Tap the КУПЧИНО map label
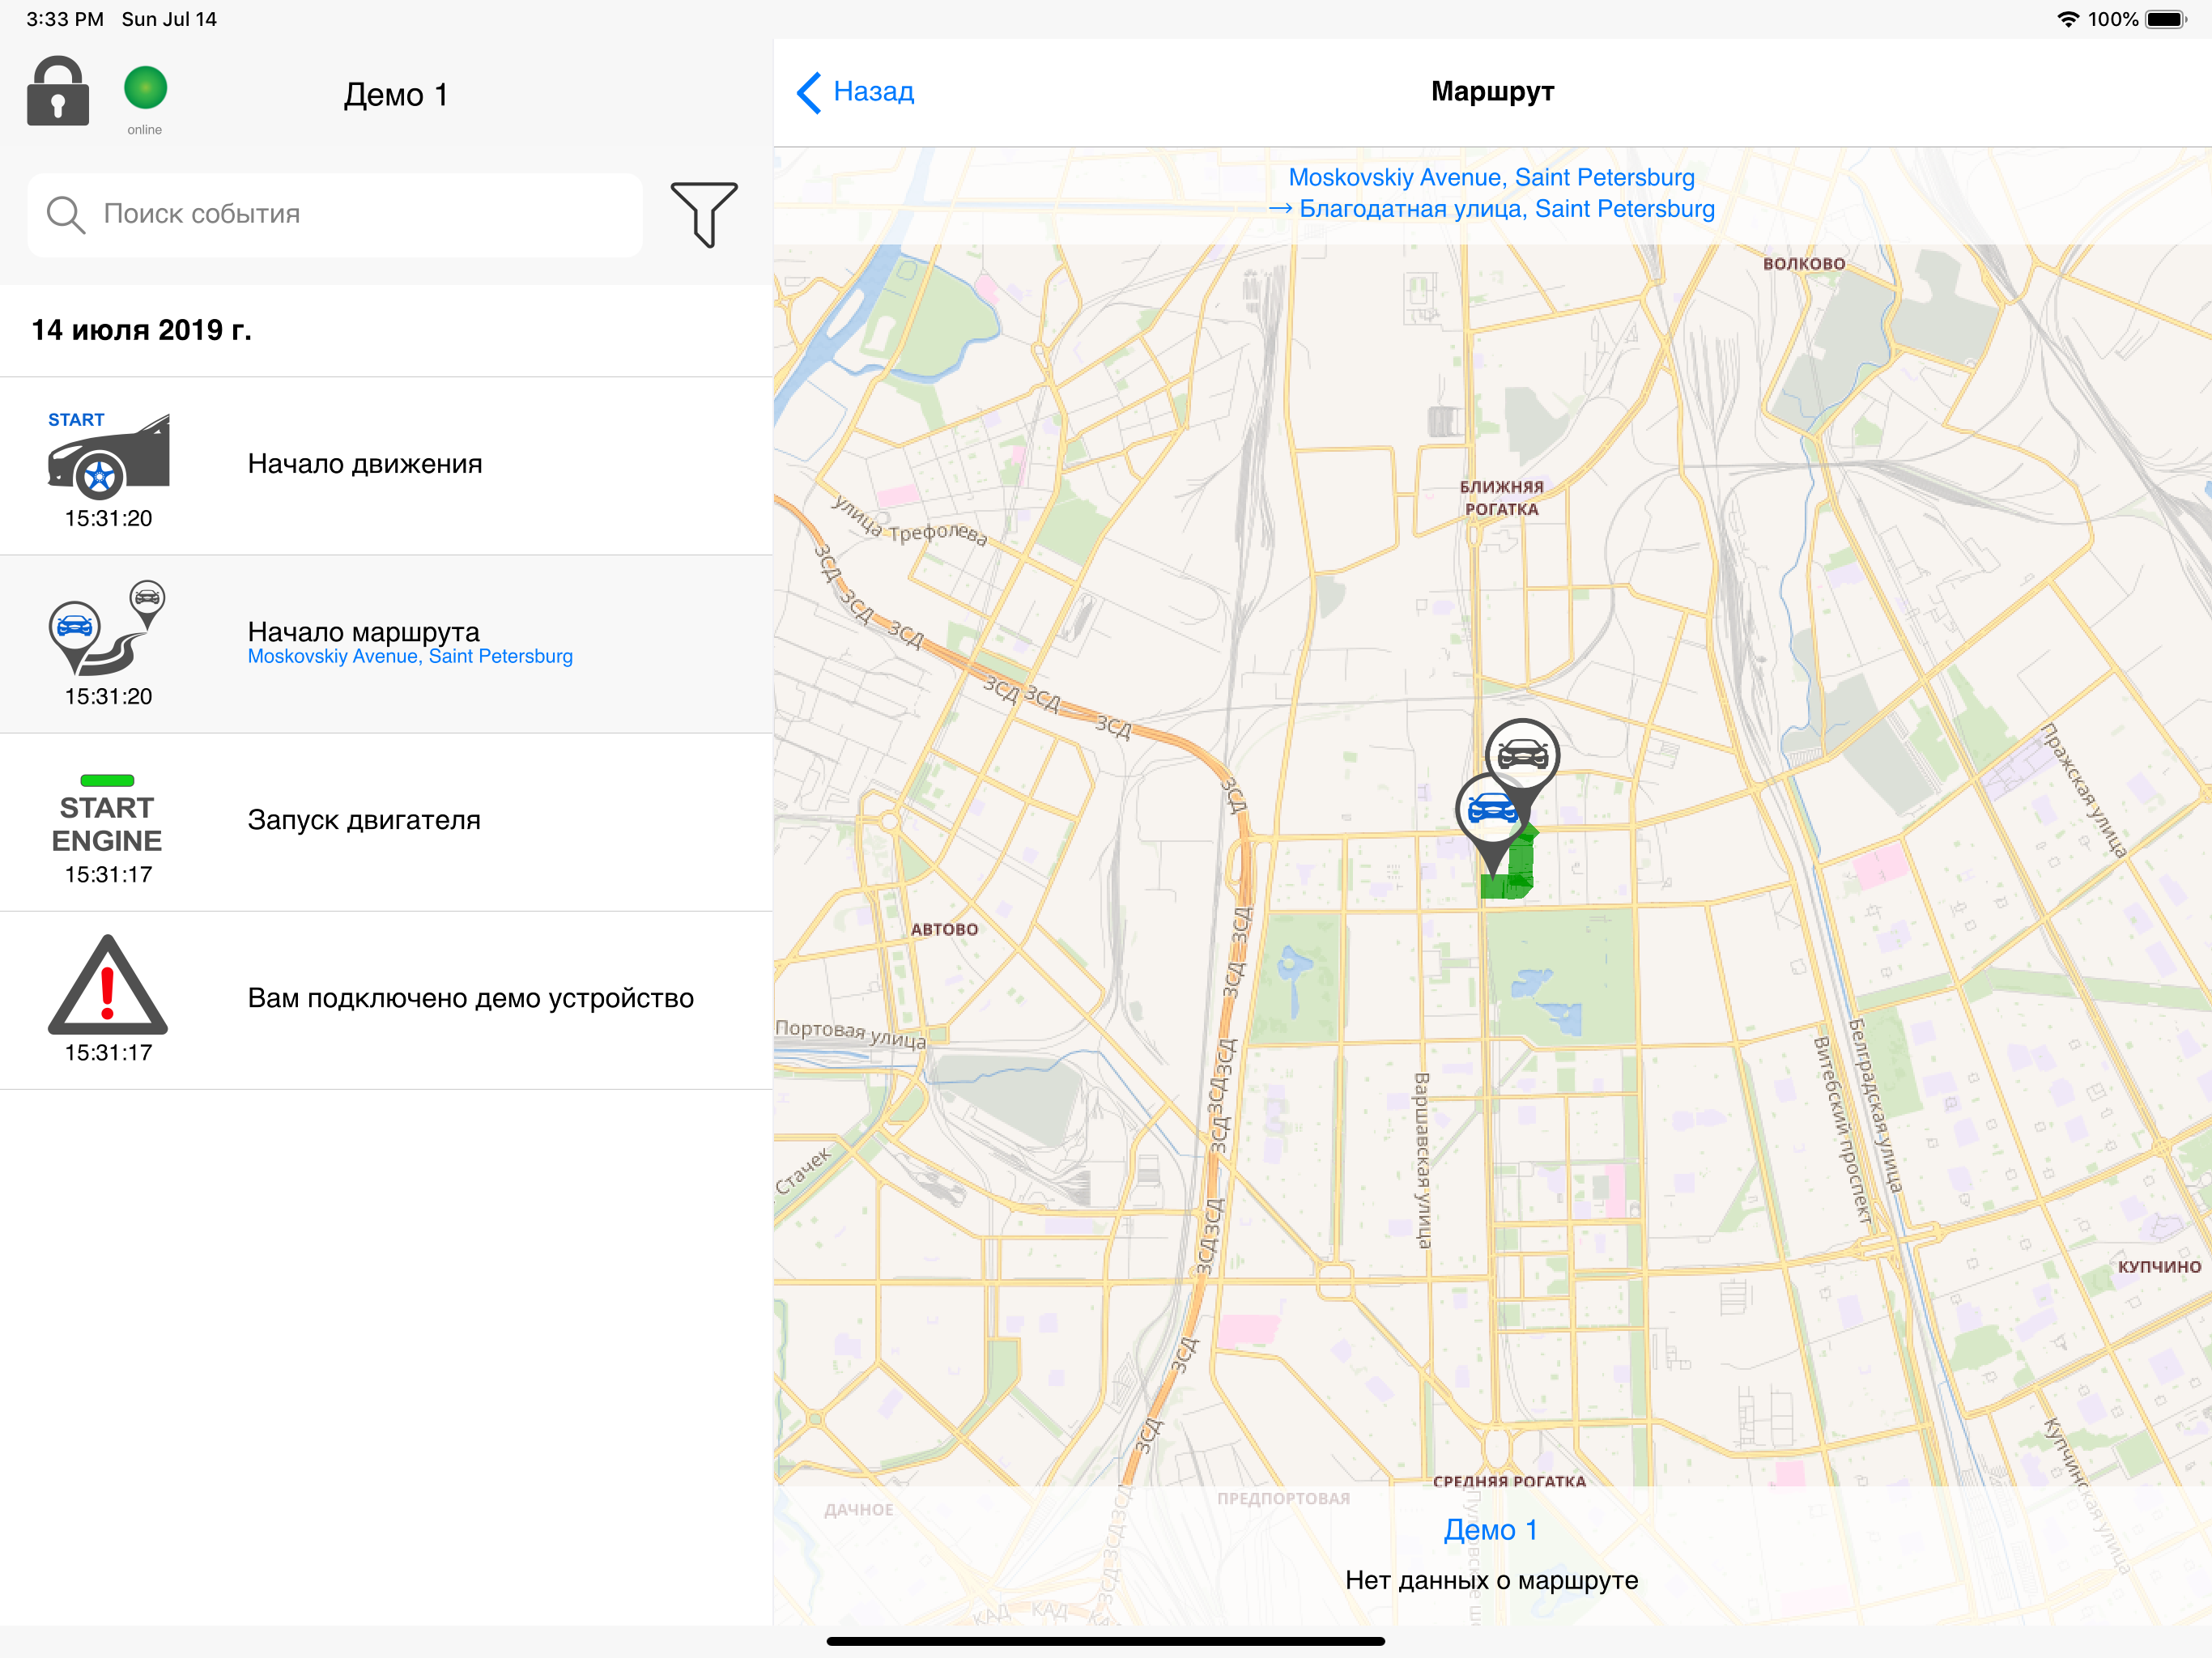The width and height of the screenshot is (2212, 1658). point(2159,1267)
